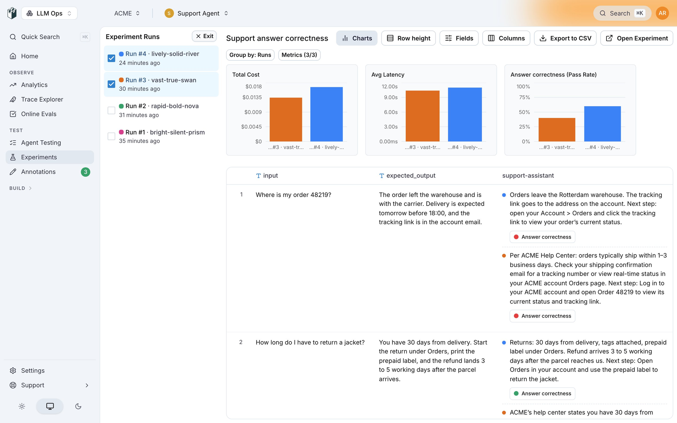Viewport: 677px width, 423px height.
Task: Open the Group by: Runs dropdown
Action: 250,55
